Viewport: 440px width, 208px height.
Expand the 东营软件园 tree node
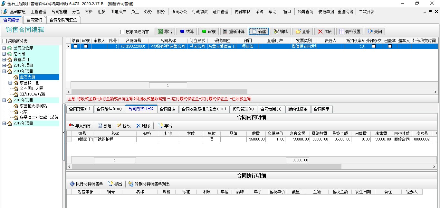coord(10,83)
